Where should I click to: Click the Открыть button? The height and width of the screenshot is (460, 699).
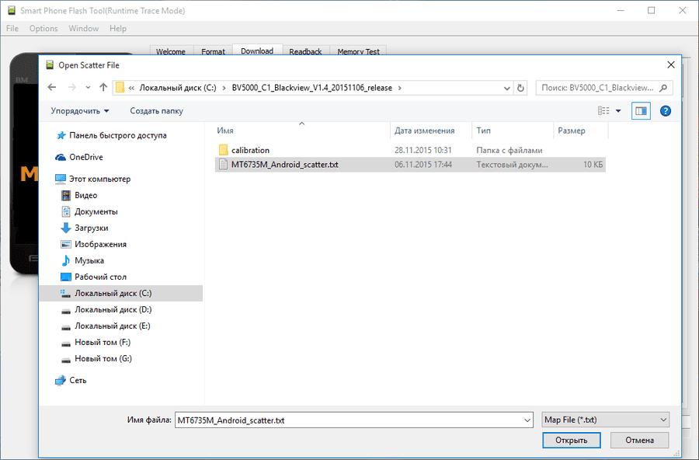(x=572, y=441)
